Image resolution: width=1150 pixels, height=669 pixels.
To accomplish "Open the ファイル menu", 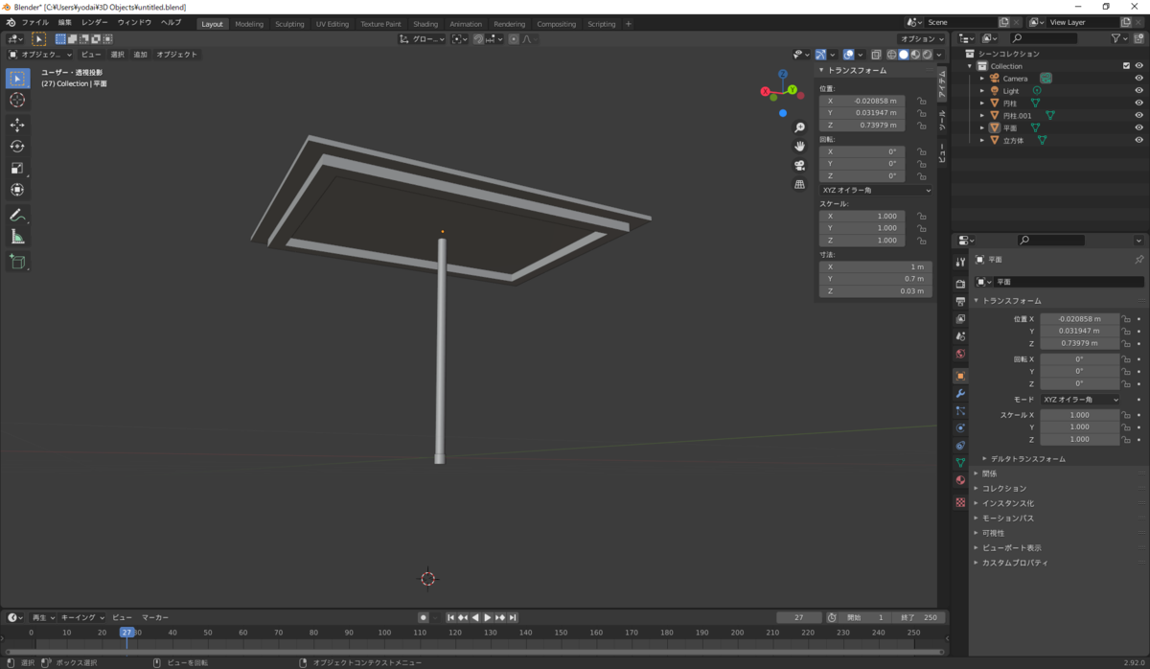I will (34, 22).
